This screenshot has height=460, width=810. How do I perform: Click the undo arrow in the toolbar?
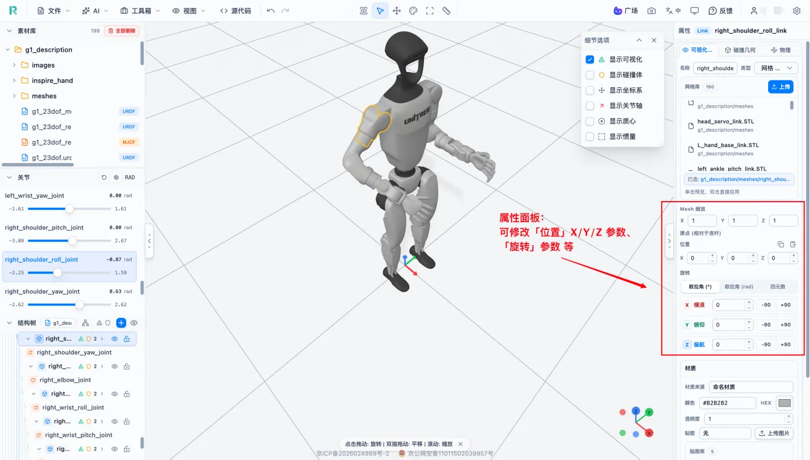tap(271, 10)
